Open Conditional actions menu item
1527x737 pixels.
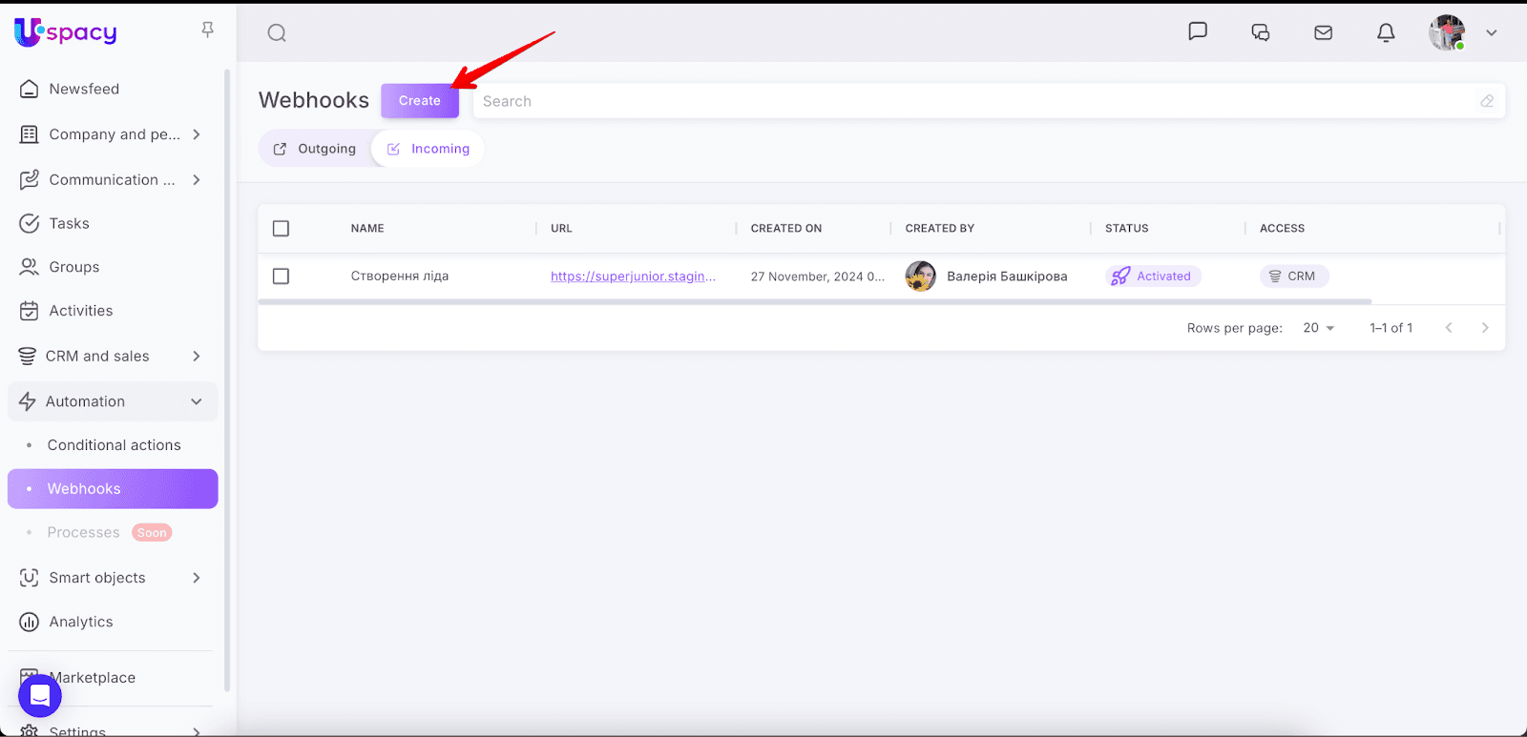(x=114, y=445)
